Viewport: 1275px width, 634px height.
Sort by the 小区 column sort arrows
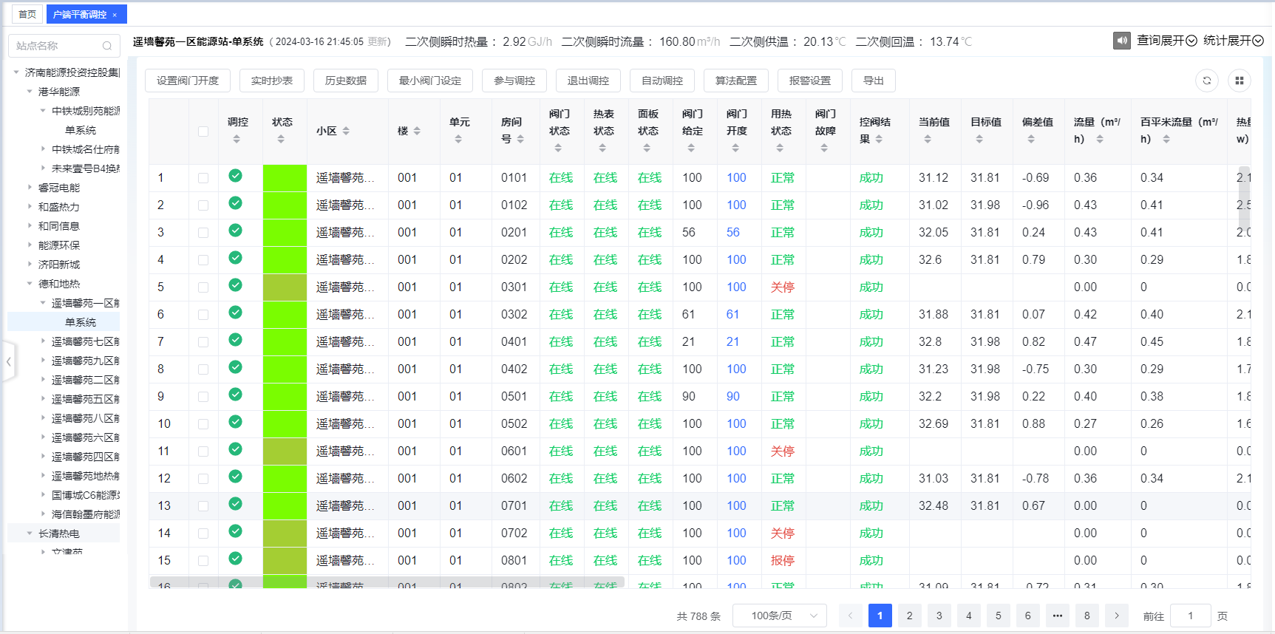346,131
